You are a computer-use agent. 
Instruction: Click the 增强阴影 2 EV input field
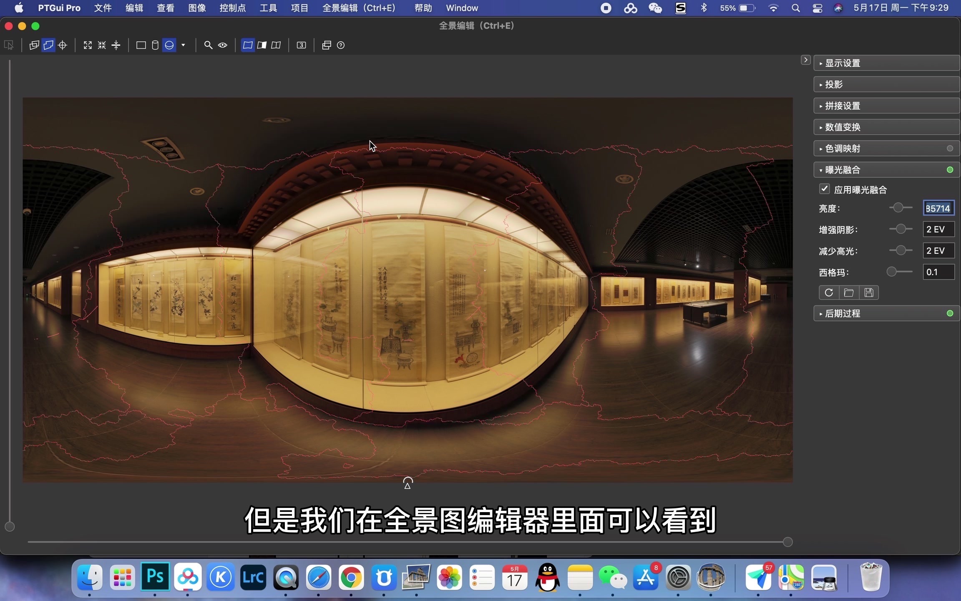938,229
